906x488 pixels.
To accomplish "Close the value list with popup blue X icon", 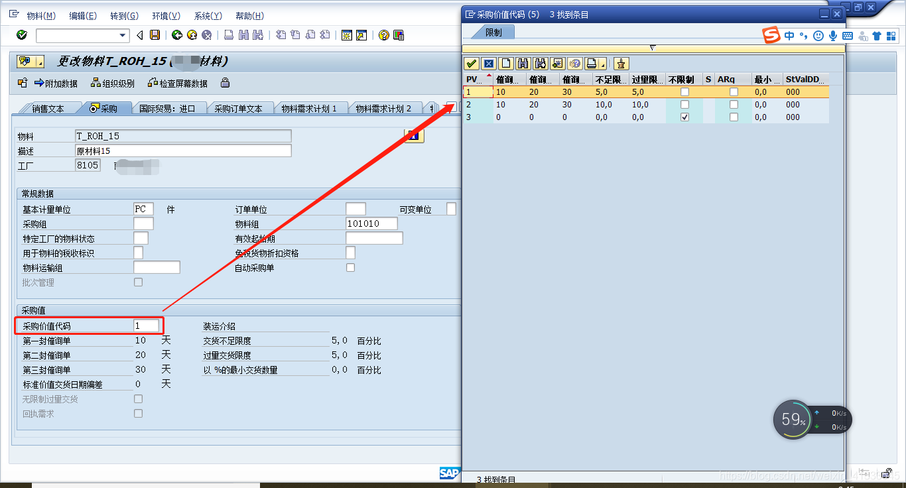I will click(489, 64).
